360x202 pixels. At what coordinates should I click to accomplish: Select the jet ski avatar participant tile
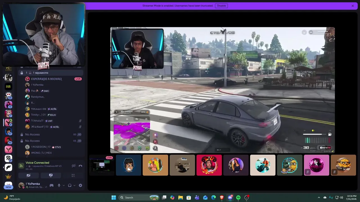coord(263,165)
